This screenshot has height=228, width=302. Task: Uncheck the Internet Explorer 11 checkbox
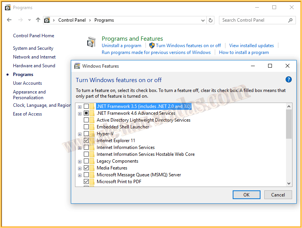[x=86, y=141]
